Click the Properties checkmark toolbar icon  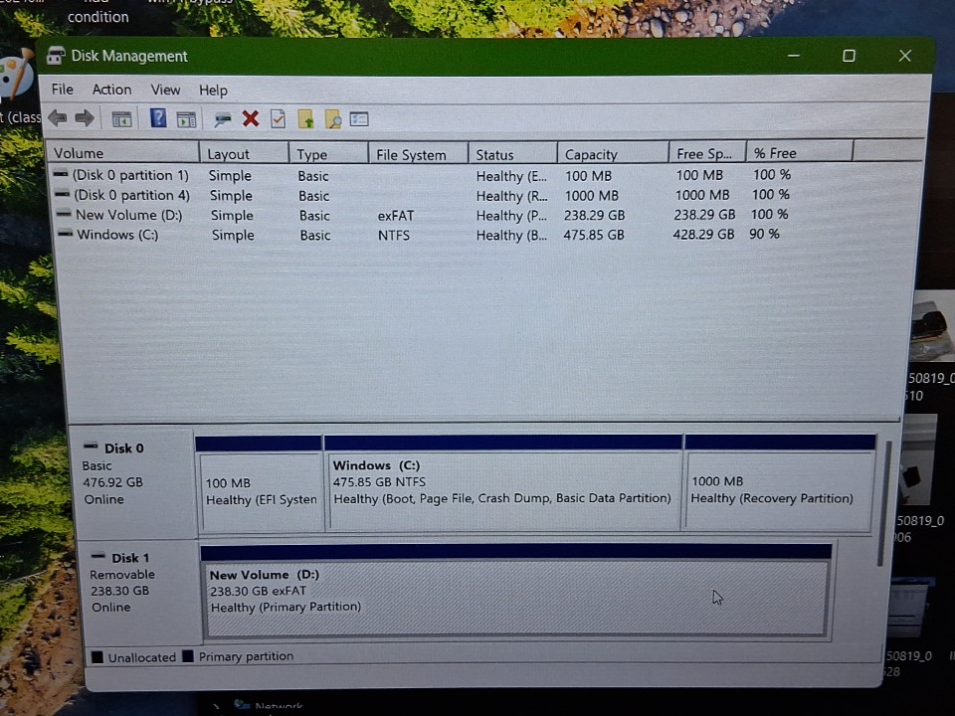click(278, 118)
